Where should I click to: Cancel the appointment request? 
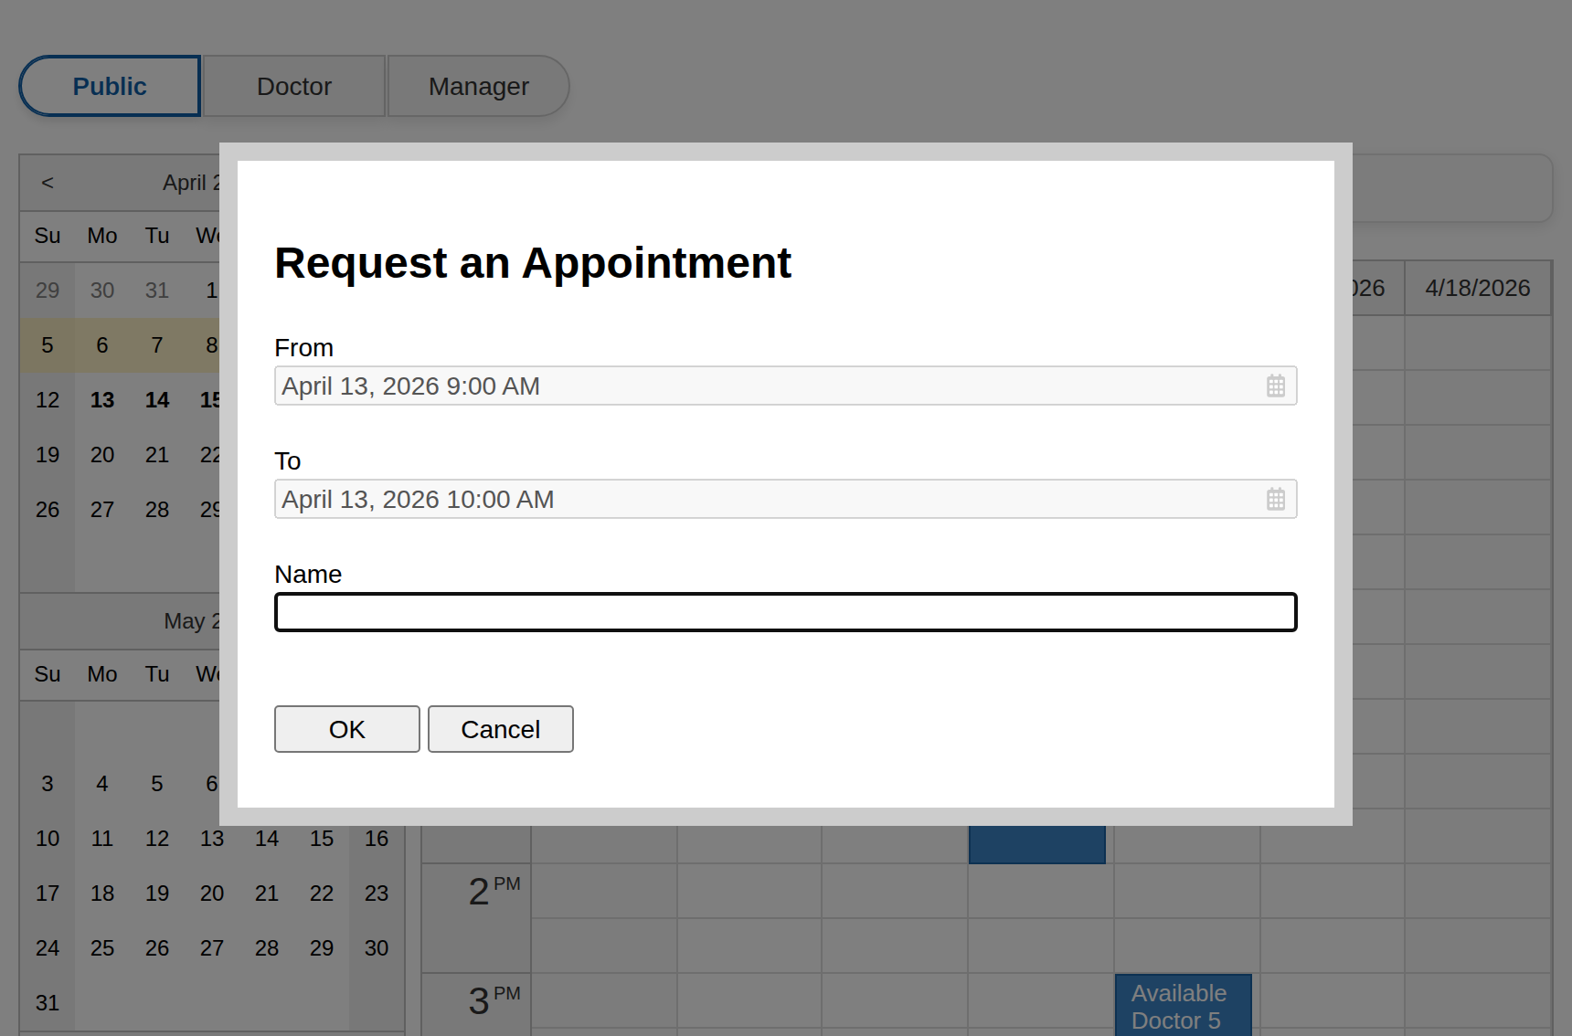(500, 729)
